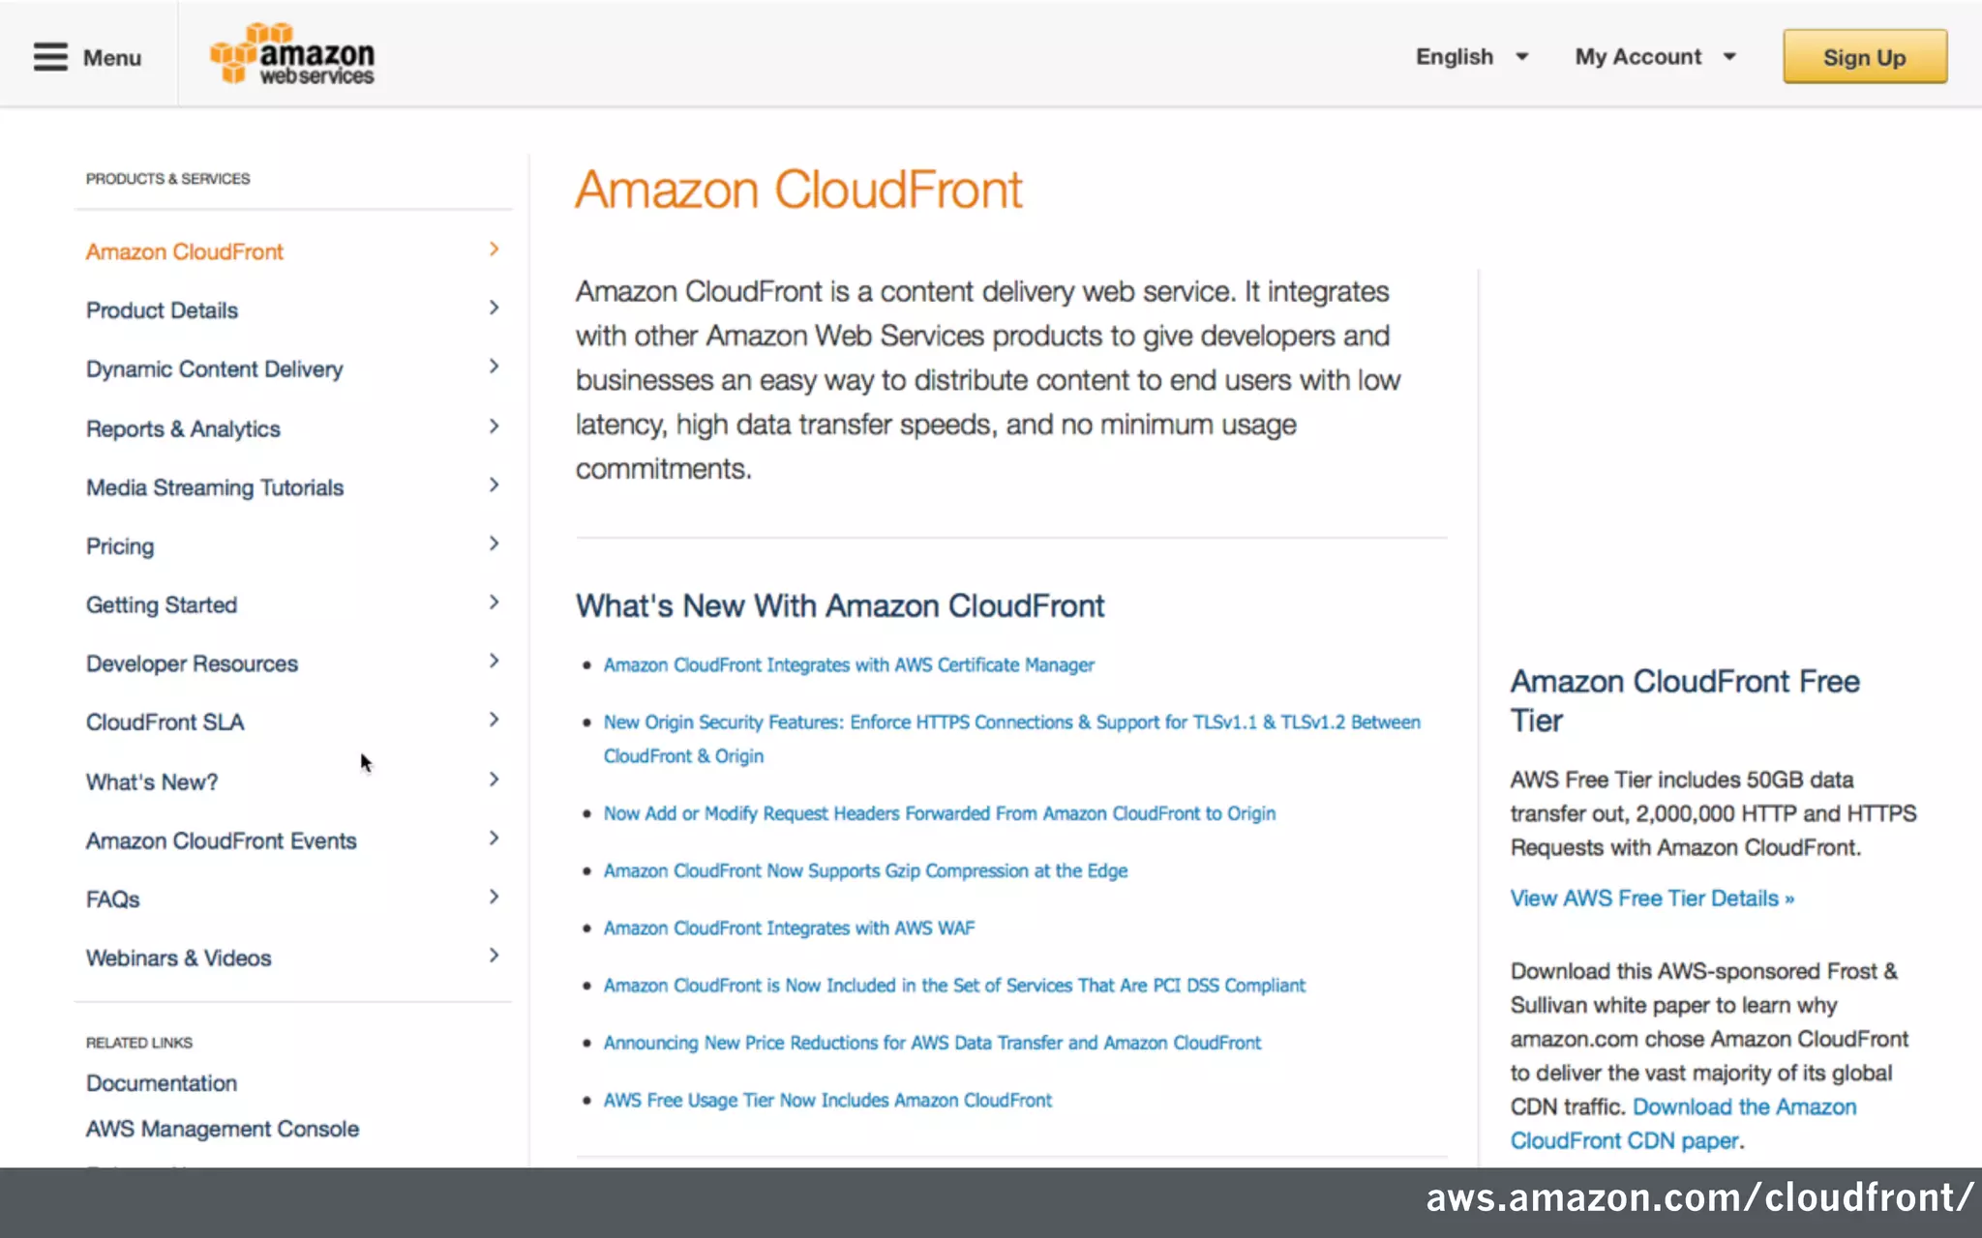Image resolution: width=1982 pixels, height=1238 pixels.
Task: Click the chevron beside FAQs
Action: tap(494, 897)
